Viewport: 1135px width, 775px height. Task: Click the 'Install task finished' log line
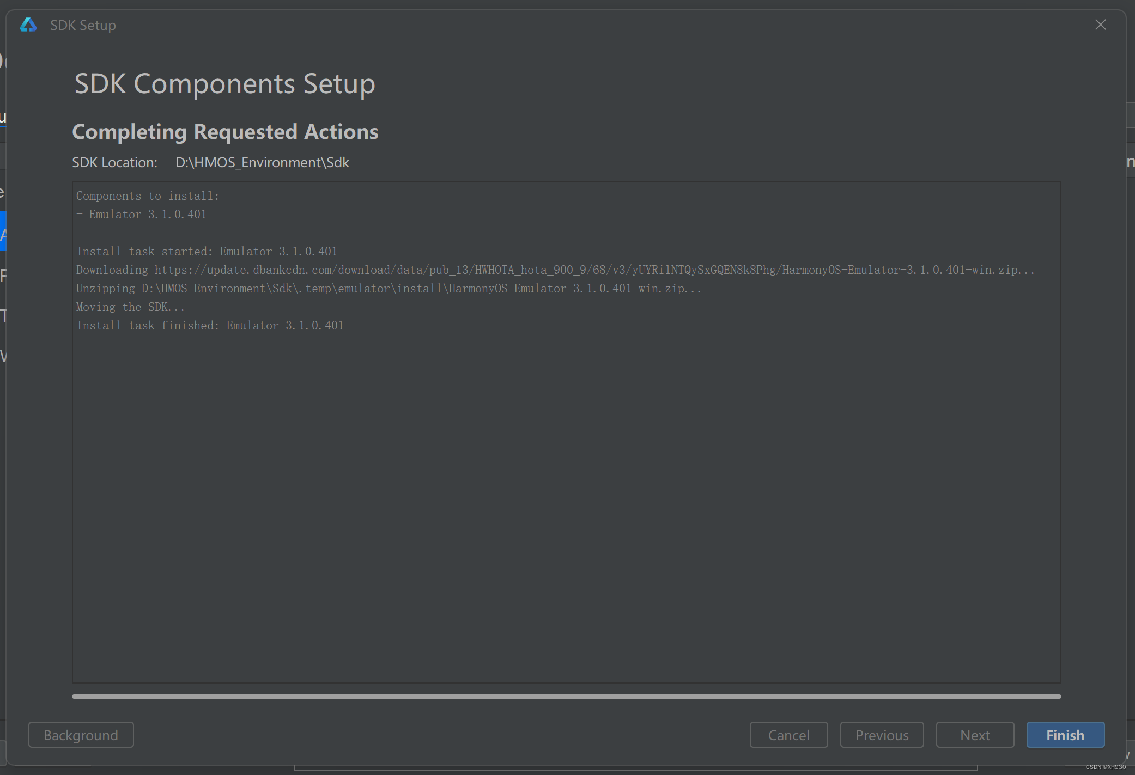click(210, 326)
